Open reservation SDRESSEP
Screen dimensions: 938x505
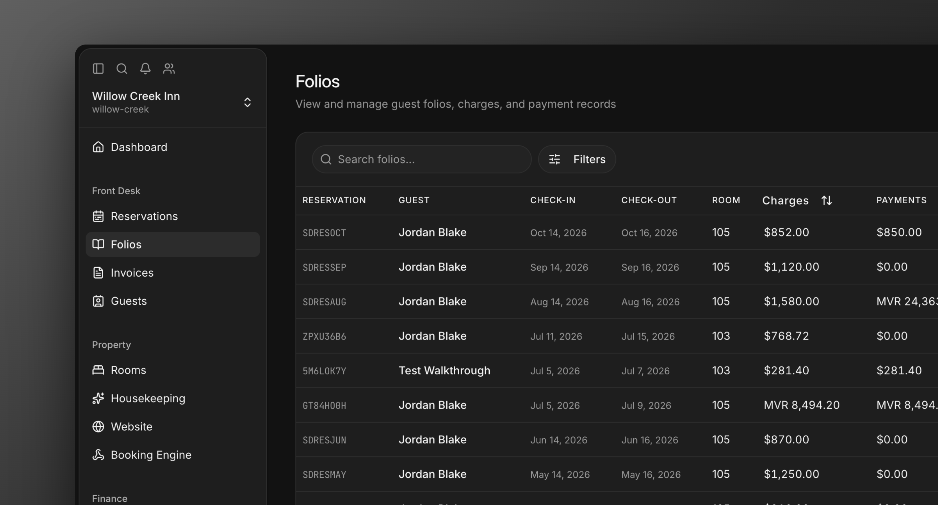tap(324, 267)
